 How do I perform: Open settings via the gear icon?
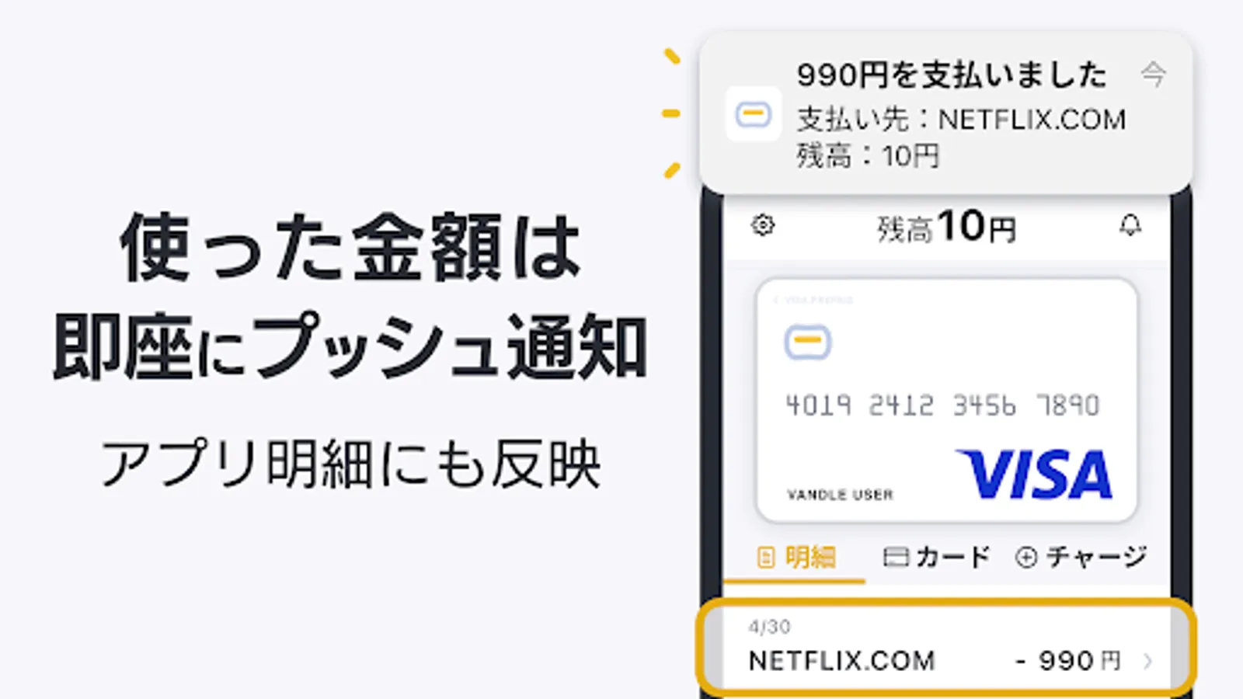(x=763, y=225)
